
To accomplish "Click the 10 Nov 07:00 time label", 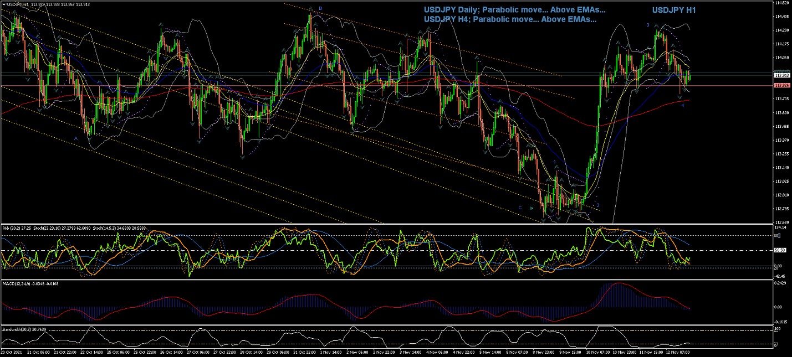I will 599,351.
